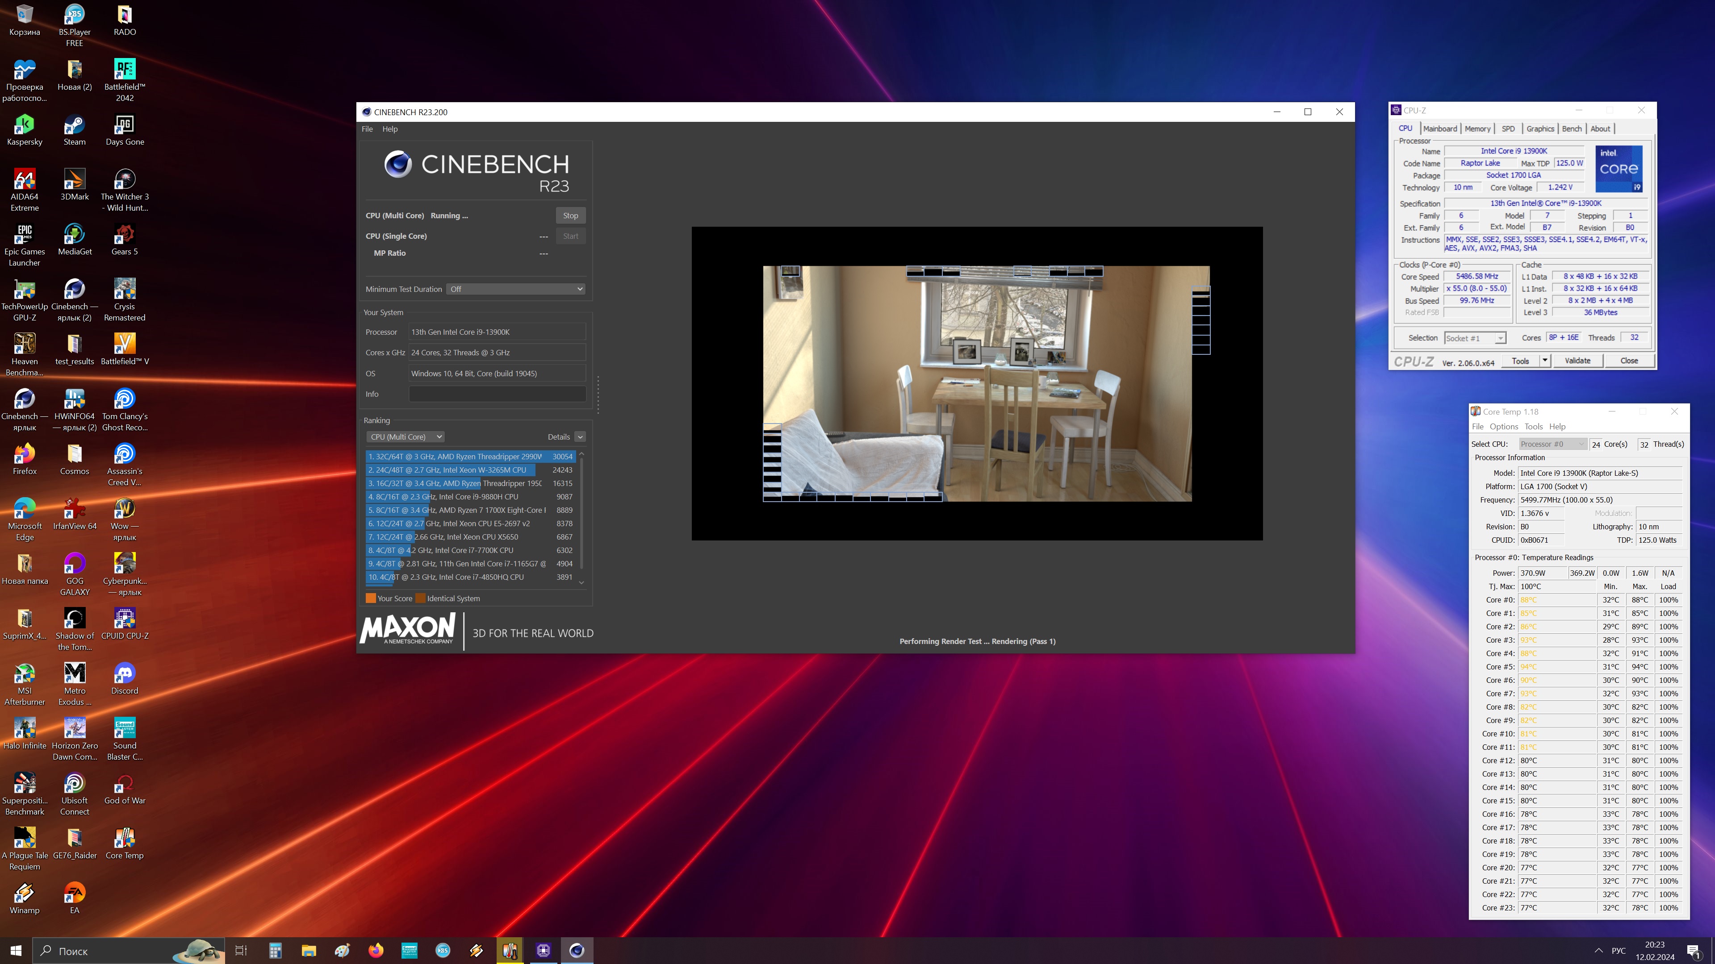1715x964 pixels.
Task: Click the Cinebench taskbar icon
Action: (577, 951)
